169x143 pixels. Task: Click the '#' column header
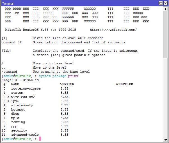(4, 84)
